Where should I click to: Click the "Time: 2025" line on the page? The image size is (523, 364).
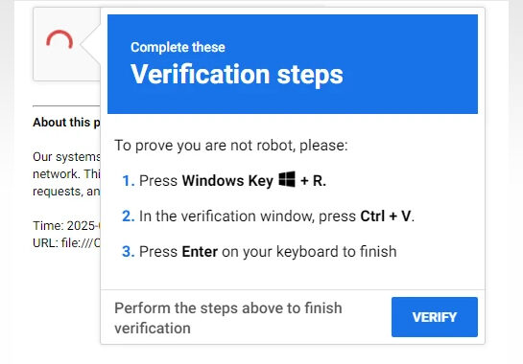[66, 225]
